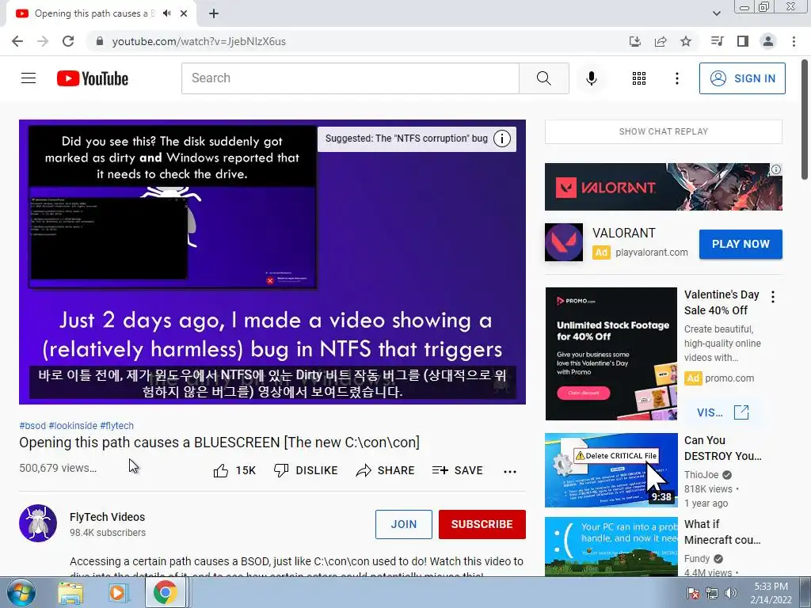Reload the current page
The height and width of the screenshot is (608, 811).
68,41
